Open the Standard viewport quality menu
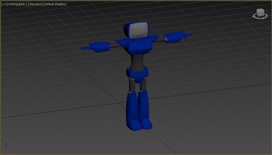This screenshot has height=155, width=272. (x=35, y=4)
